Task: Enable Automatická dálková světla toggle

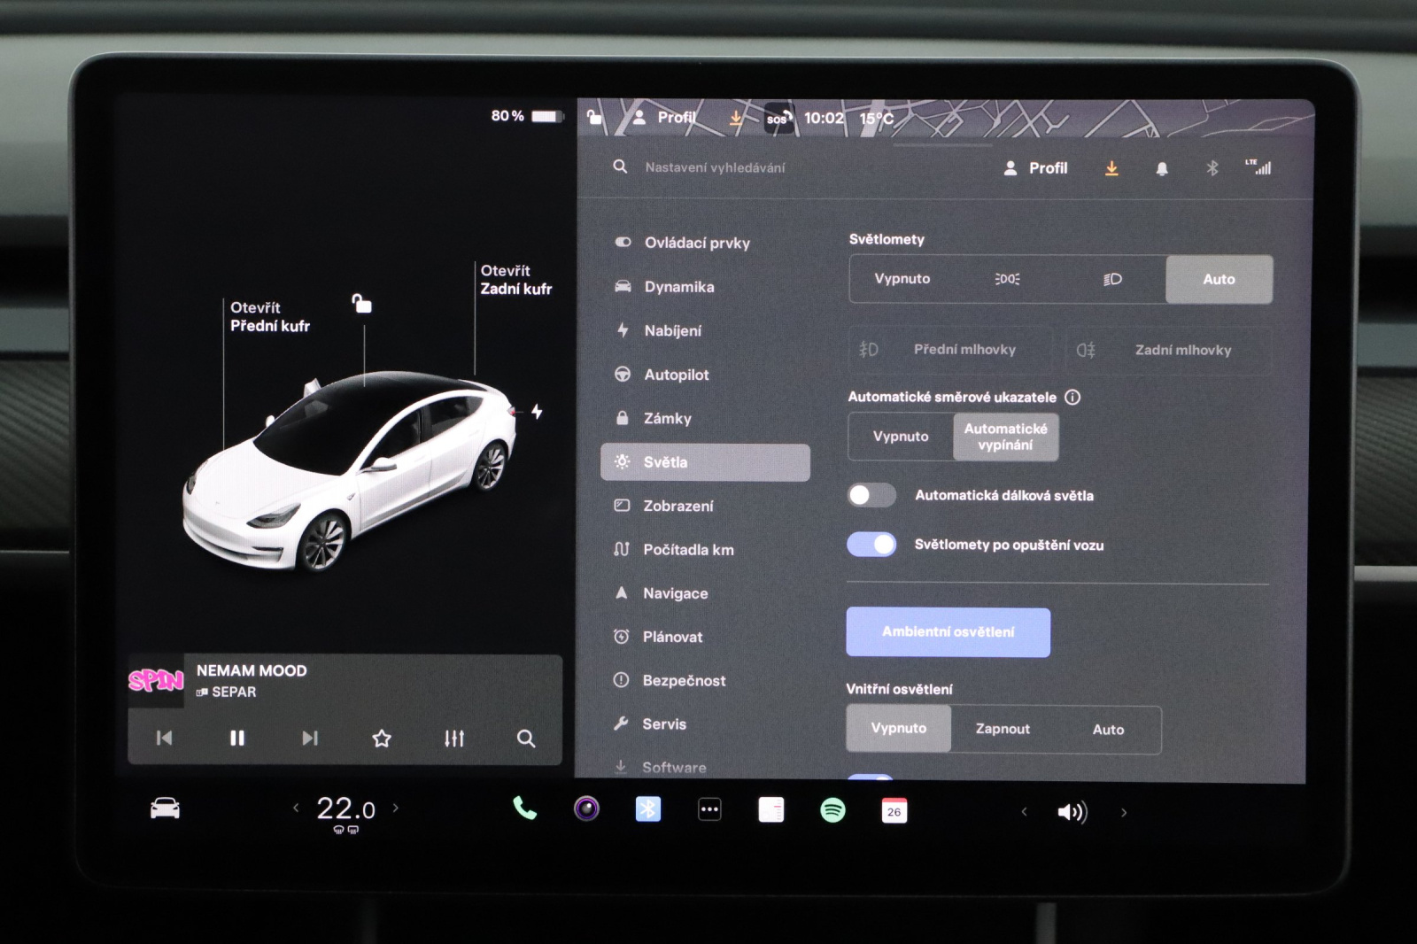Action: (871, 496)
